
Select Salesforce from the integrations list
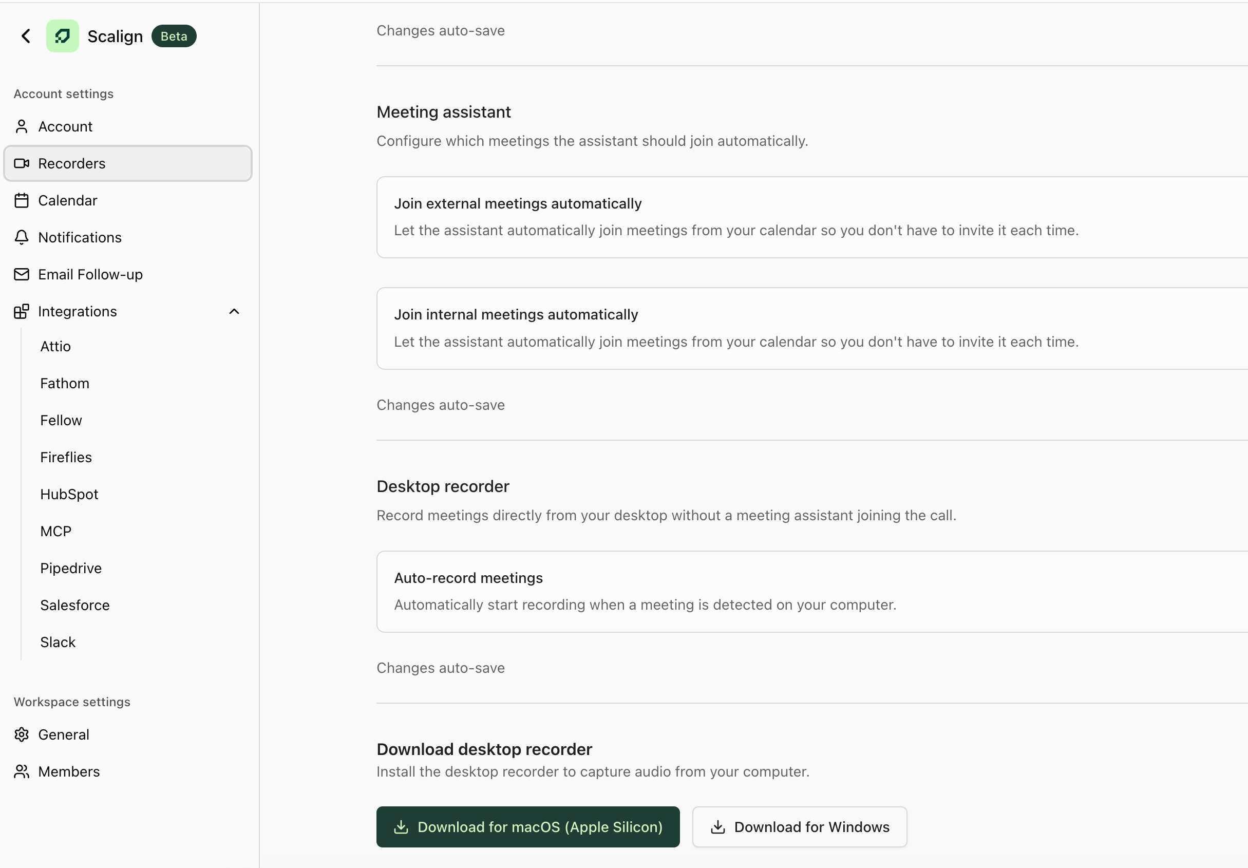(74, 605)
